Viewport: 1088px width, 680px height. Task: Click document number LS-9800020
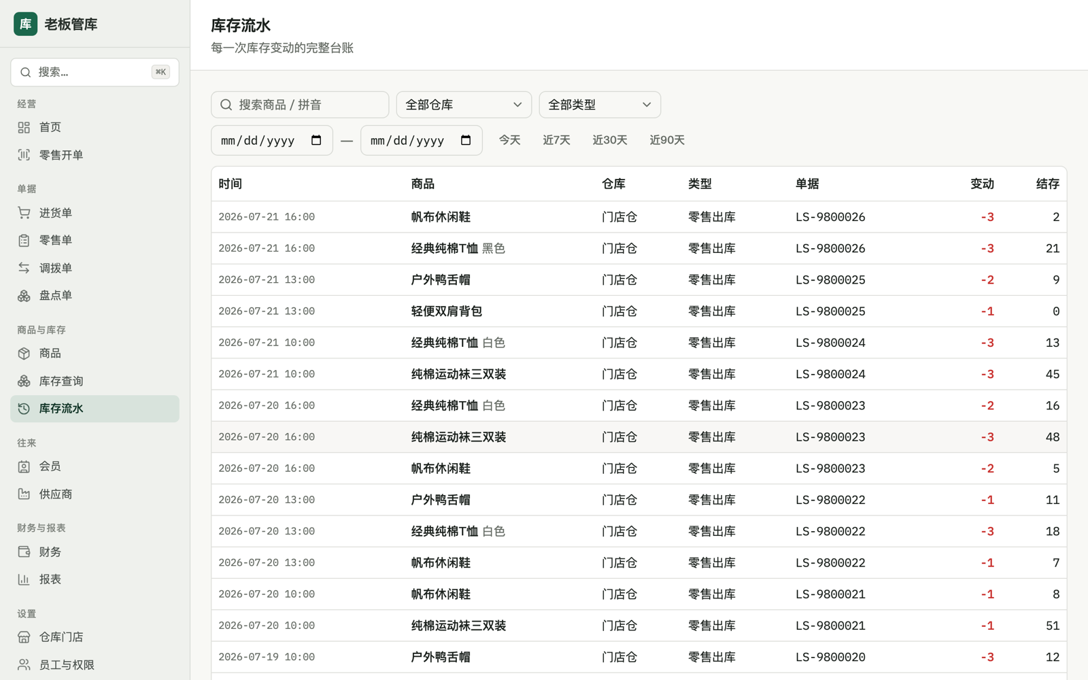coord(831,658)
